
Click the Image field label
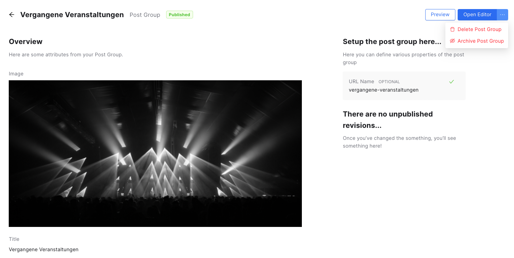16,74
